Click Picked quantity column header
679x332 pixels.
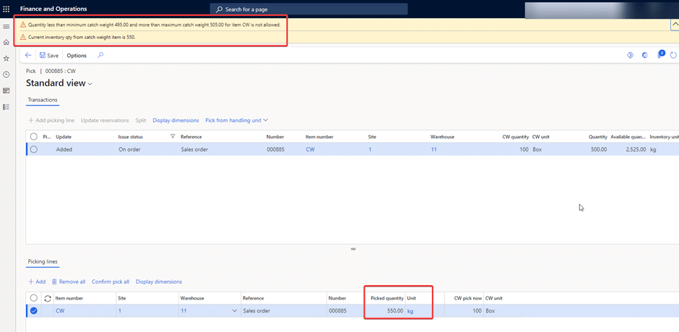(x=387, y=298)
